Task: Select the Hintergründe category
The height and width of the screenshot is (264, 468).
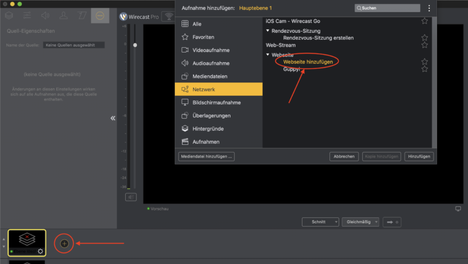Action: pyautogui.click(x=219, y=128)
